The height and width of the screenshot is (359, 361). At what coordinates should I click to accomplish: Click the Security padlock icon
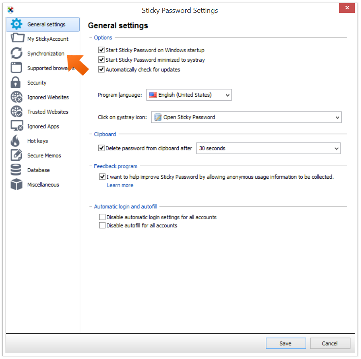pyautogui.click(x=16, y=82)
